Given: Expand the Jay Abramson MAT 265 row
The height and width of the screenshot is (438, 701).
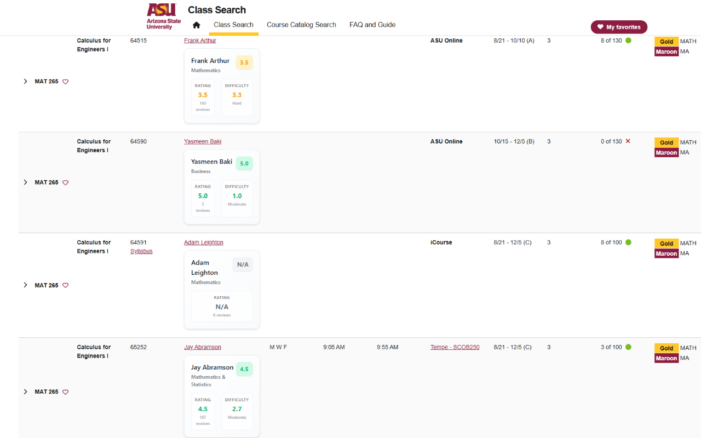Looking at the screenshot, I should [x=25, y=392].
